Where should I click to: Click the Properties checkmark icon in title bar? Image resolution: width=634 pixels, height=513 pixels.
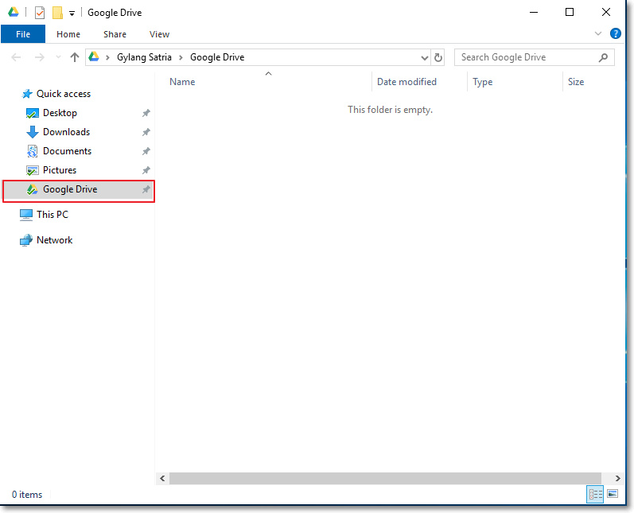[39, 13]
